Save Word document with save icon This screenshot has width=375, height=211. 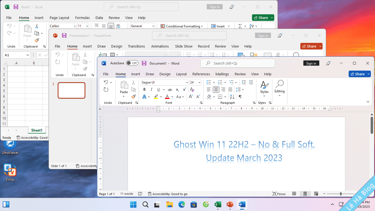144,63
